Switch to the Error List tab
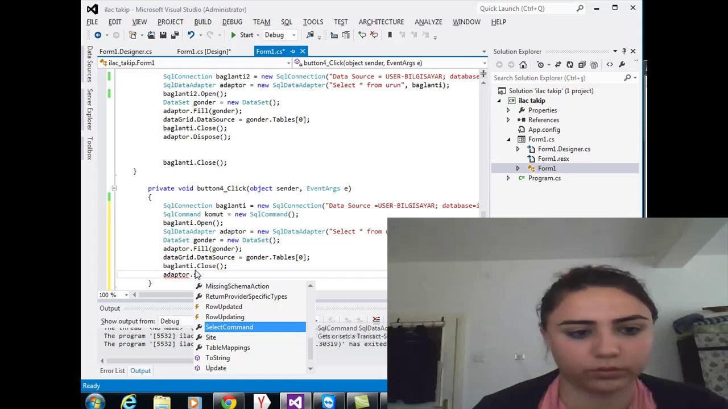 112,371
